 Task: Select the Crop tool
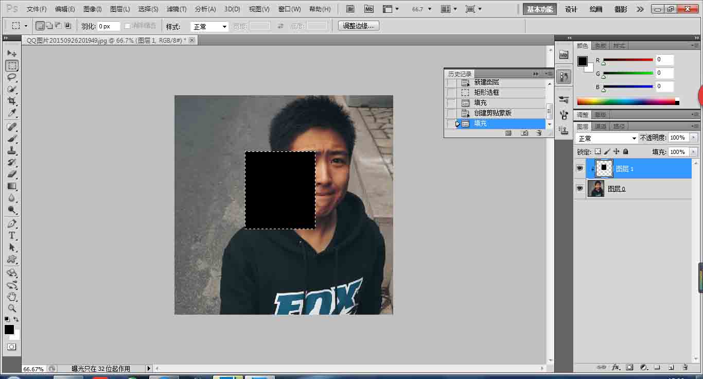[12, 101]
